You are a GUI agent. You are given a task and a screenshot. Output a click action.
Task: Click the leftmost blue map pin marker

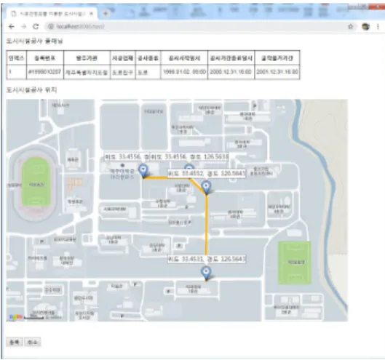click(143, 171)
